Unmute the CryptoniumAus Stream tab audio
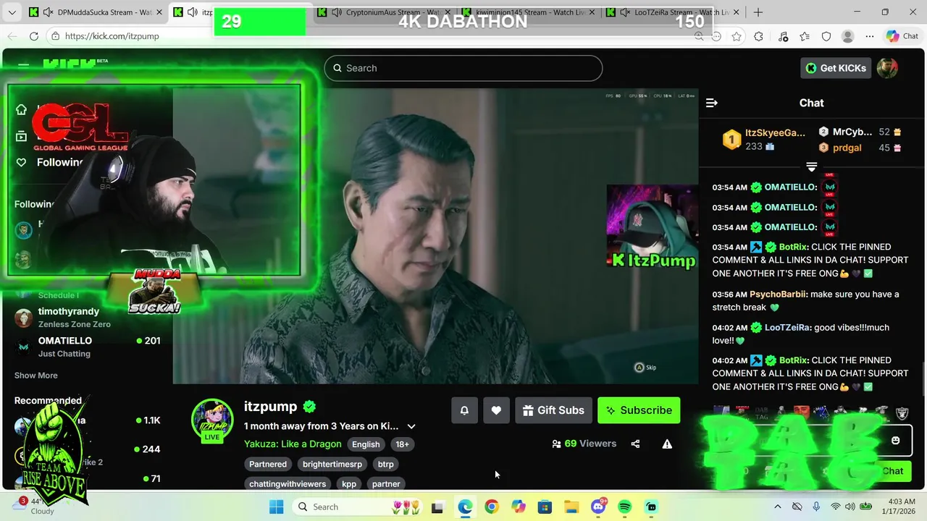 tap(337, 12)
